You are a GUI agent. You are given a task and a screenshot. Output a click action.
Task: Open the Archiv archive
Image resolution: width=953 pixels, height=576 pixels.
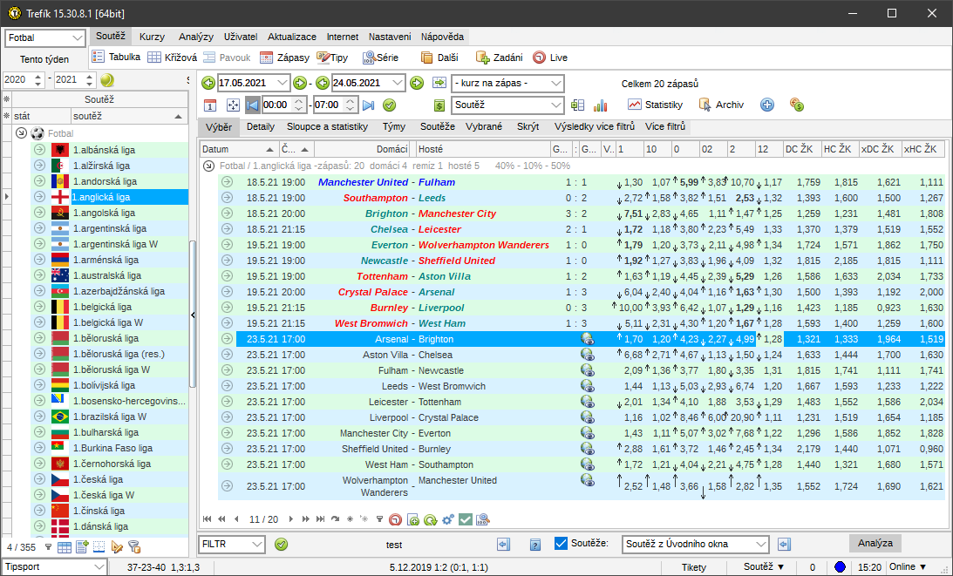pyautogui.click(x=721, y=105)
